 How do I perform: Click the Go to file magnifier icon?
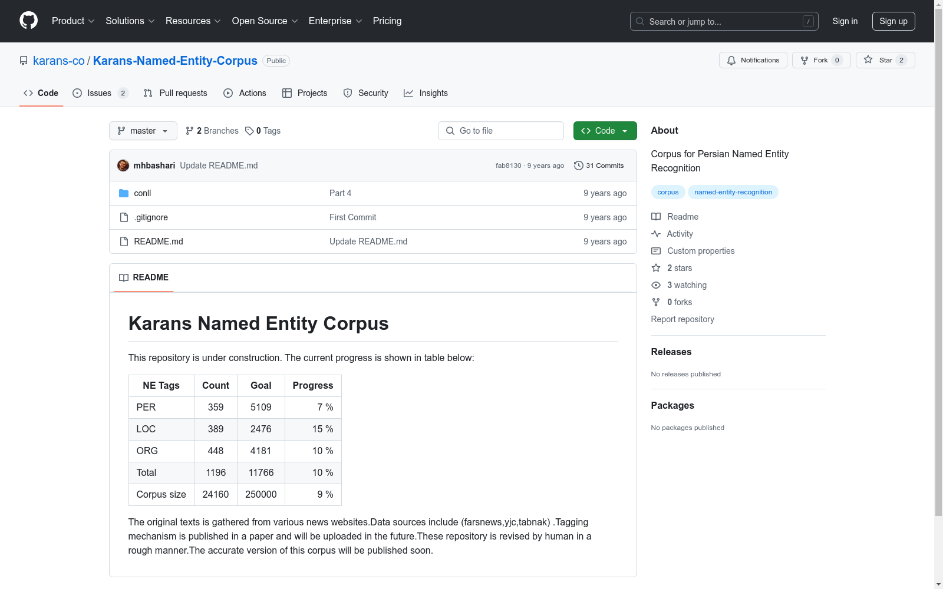tap(450, 131)
